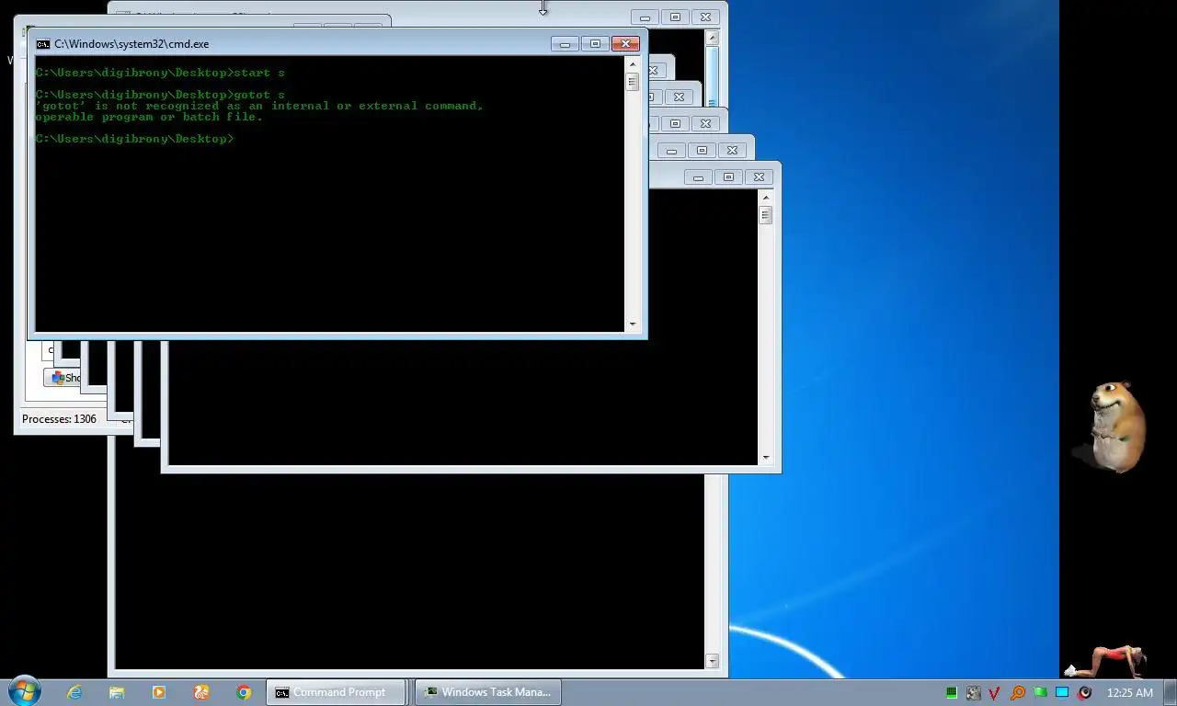Click the tray icon left of red V
Image resolution: width=1177 pixels, height=706 pixels.
973,692
